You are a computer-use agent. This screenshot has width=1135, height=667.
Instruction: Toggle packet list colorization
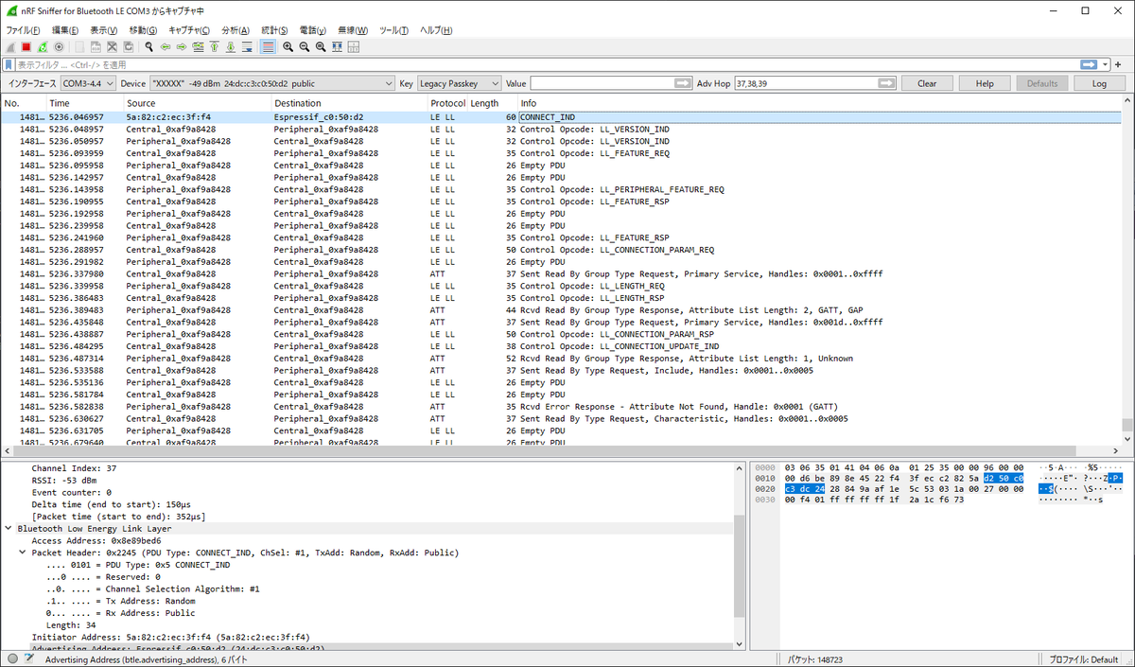tap(268, 46)
